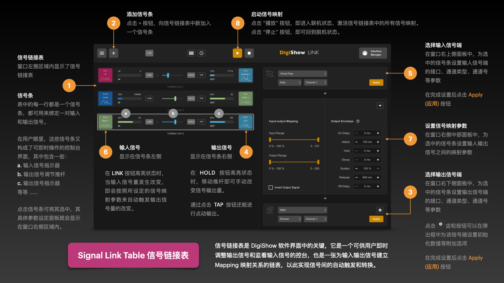Select the Audio Level input signal block
The height and width of the screenshot is (283, 504).
click(105, 99)
